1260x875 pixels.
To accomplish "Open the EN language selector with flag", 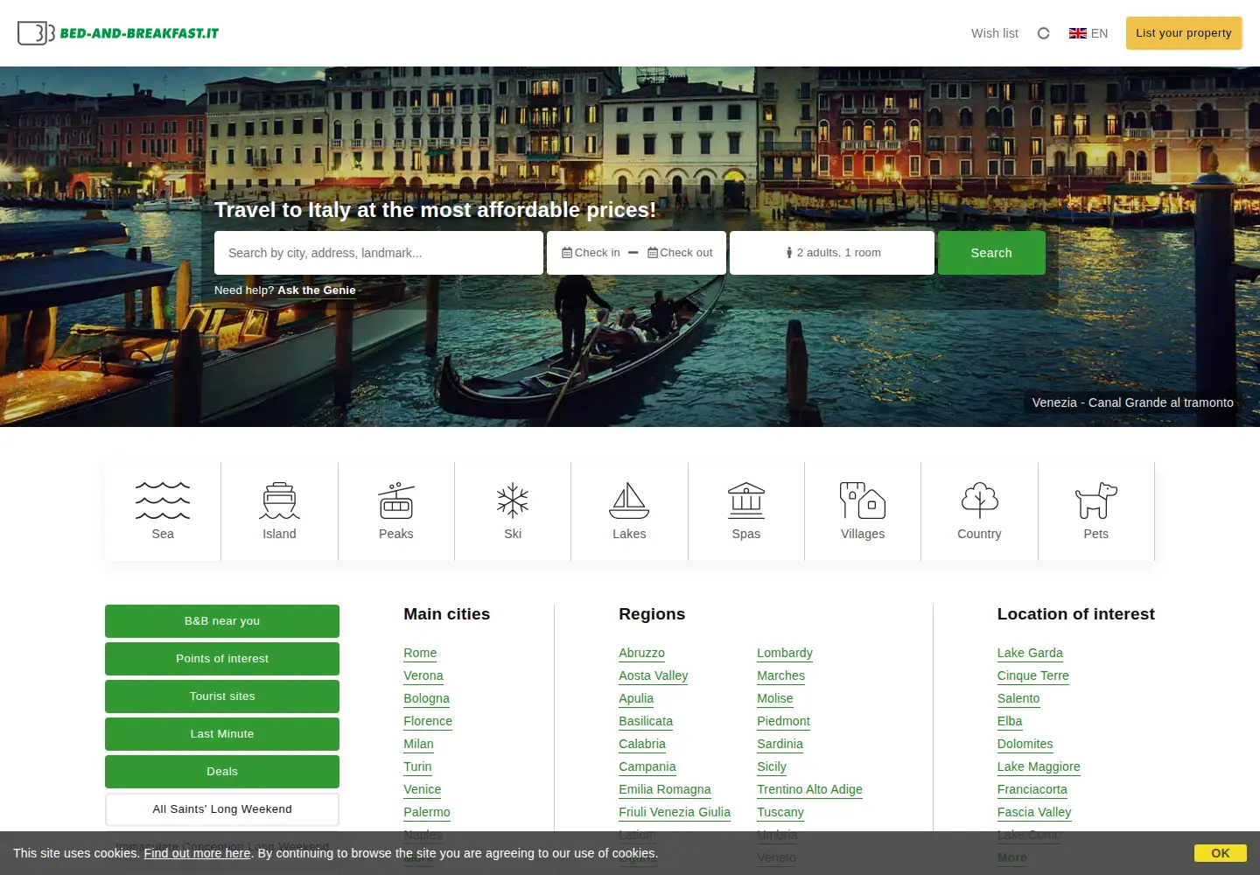I will 1088,33.
